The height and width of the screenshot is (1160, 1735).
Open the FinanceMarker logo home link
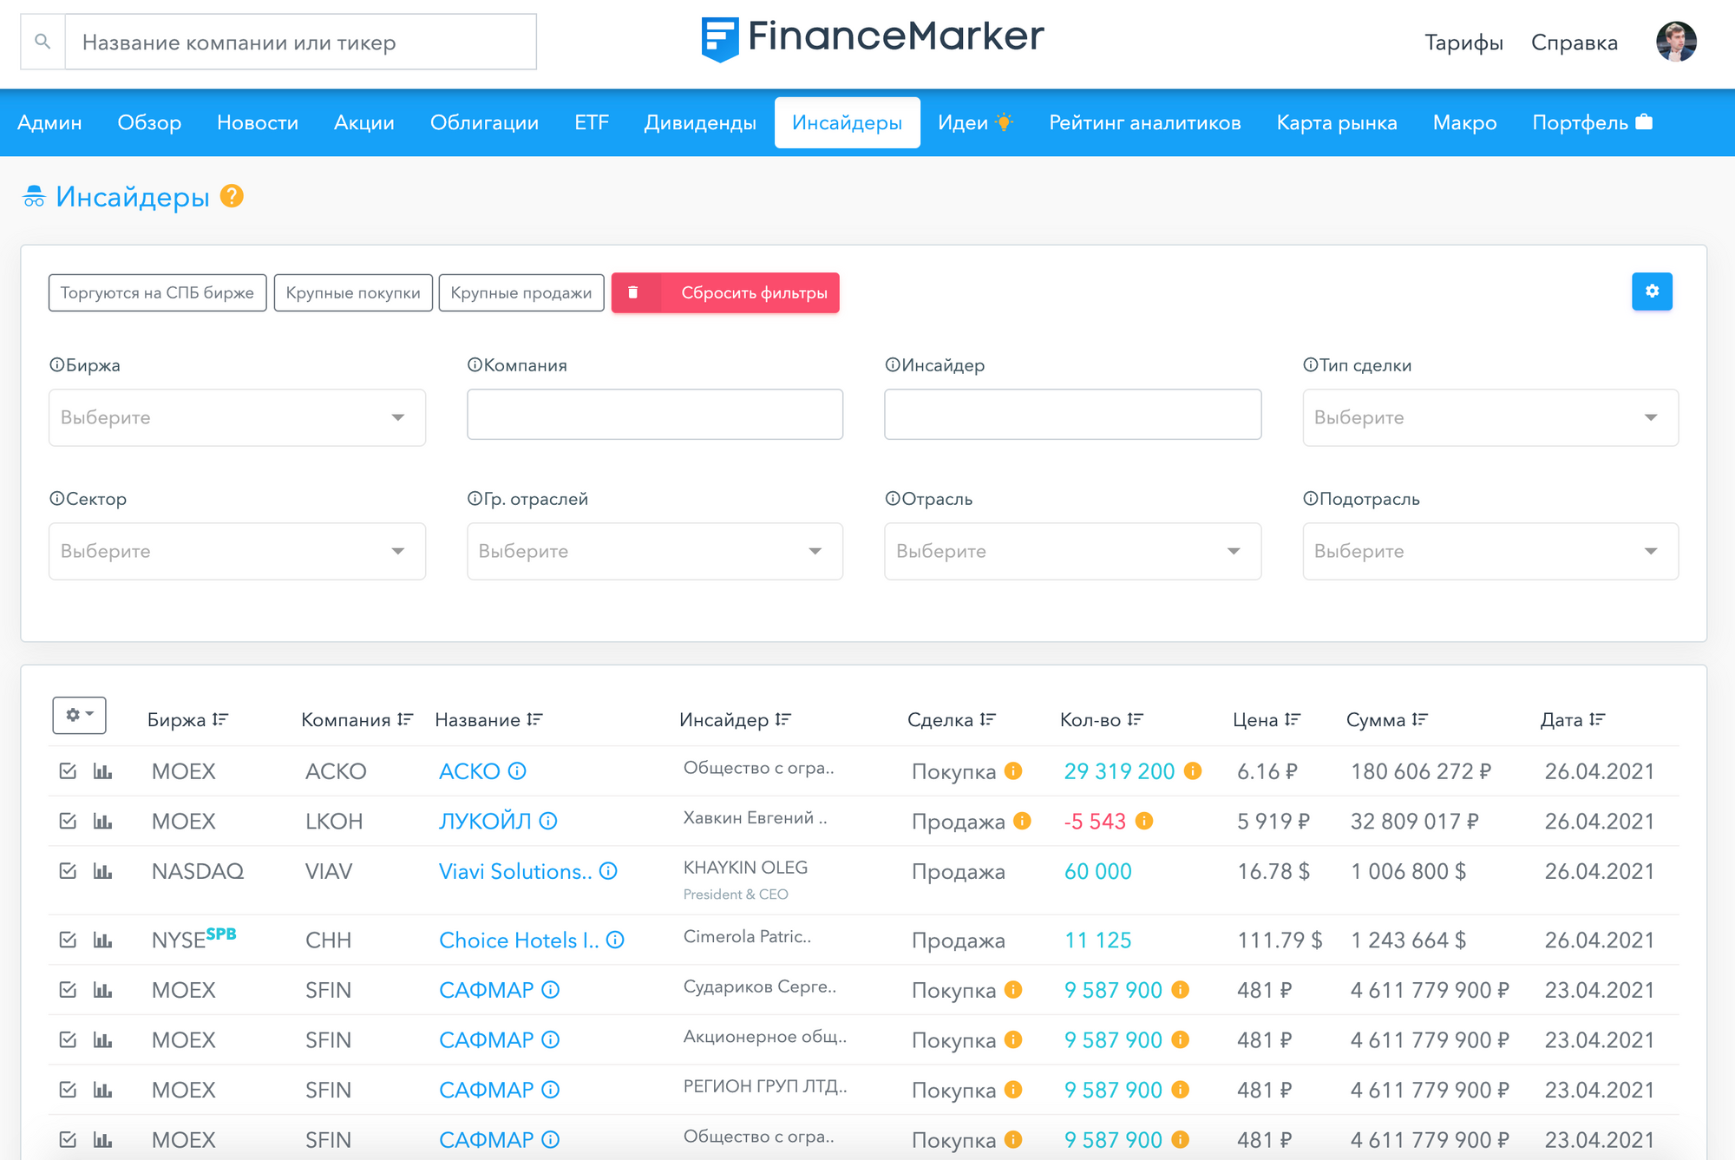pyautogui.click(x=872, y=38)
